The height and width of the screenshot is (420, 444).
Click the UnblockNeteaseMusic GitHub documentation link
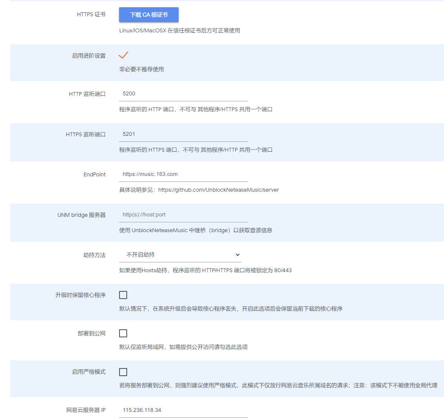point(219,190)
